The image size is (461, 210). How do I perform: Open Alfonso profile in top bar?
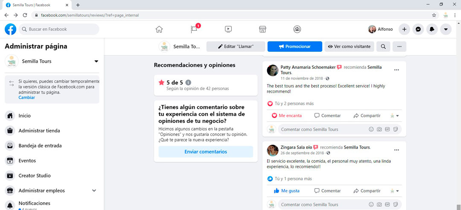[x=380, y=29]
